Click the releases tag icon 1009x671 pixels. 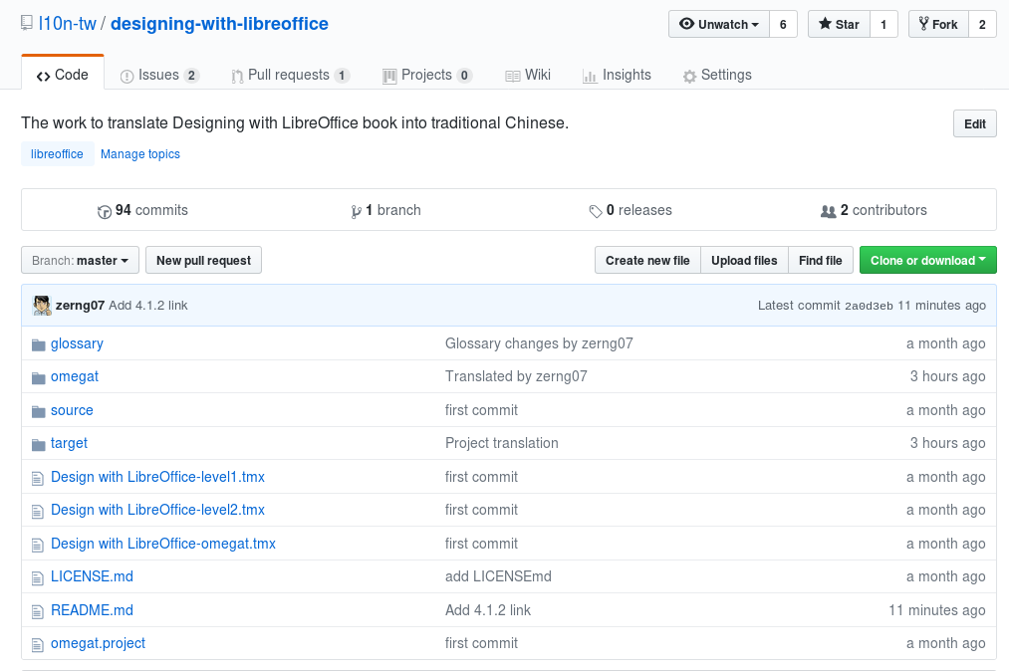(596, 211)
